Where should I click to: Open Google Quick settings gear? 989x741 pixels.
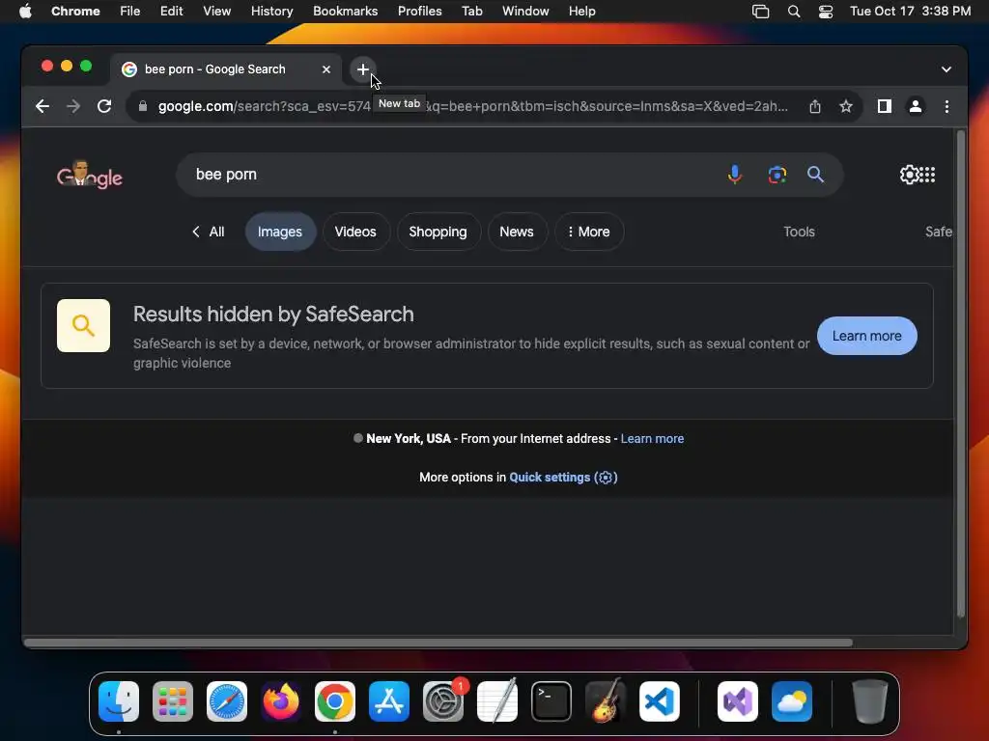coord(909,175)
